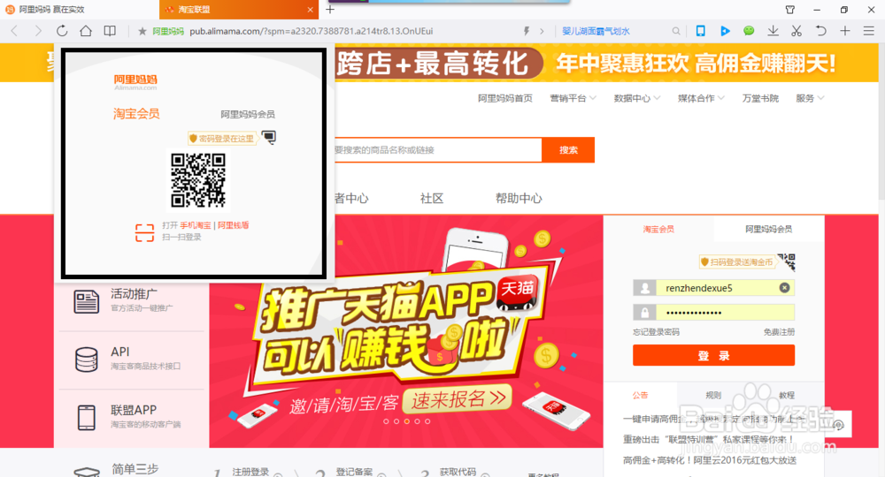The height and width of the screenshot is (477, 885).
Task: Click 阿里钱盾 link in popup
Action: tap(233, 225)
